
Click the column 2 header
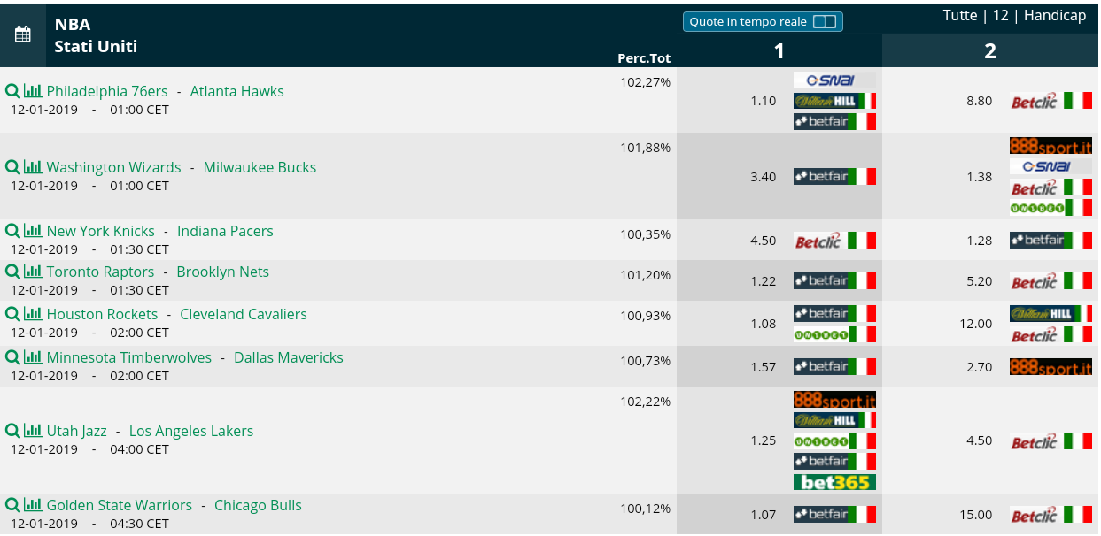tap(990, 51)
